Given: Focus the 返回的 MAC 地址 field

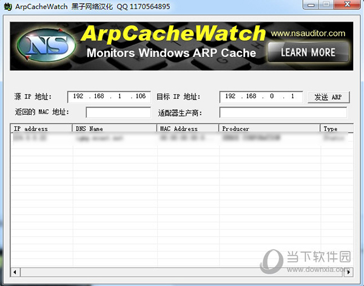Looking at the screenshot, I should (118, 112).
